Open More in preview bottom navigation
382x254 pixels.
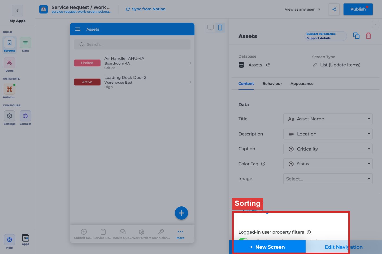tap(180, 234)
